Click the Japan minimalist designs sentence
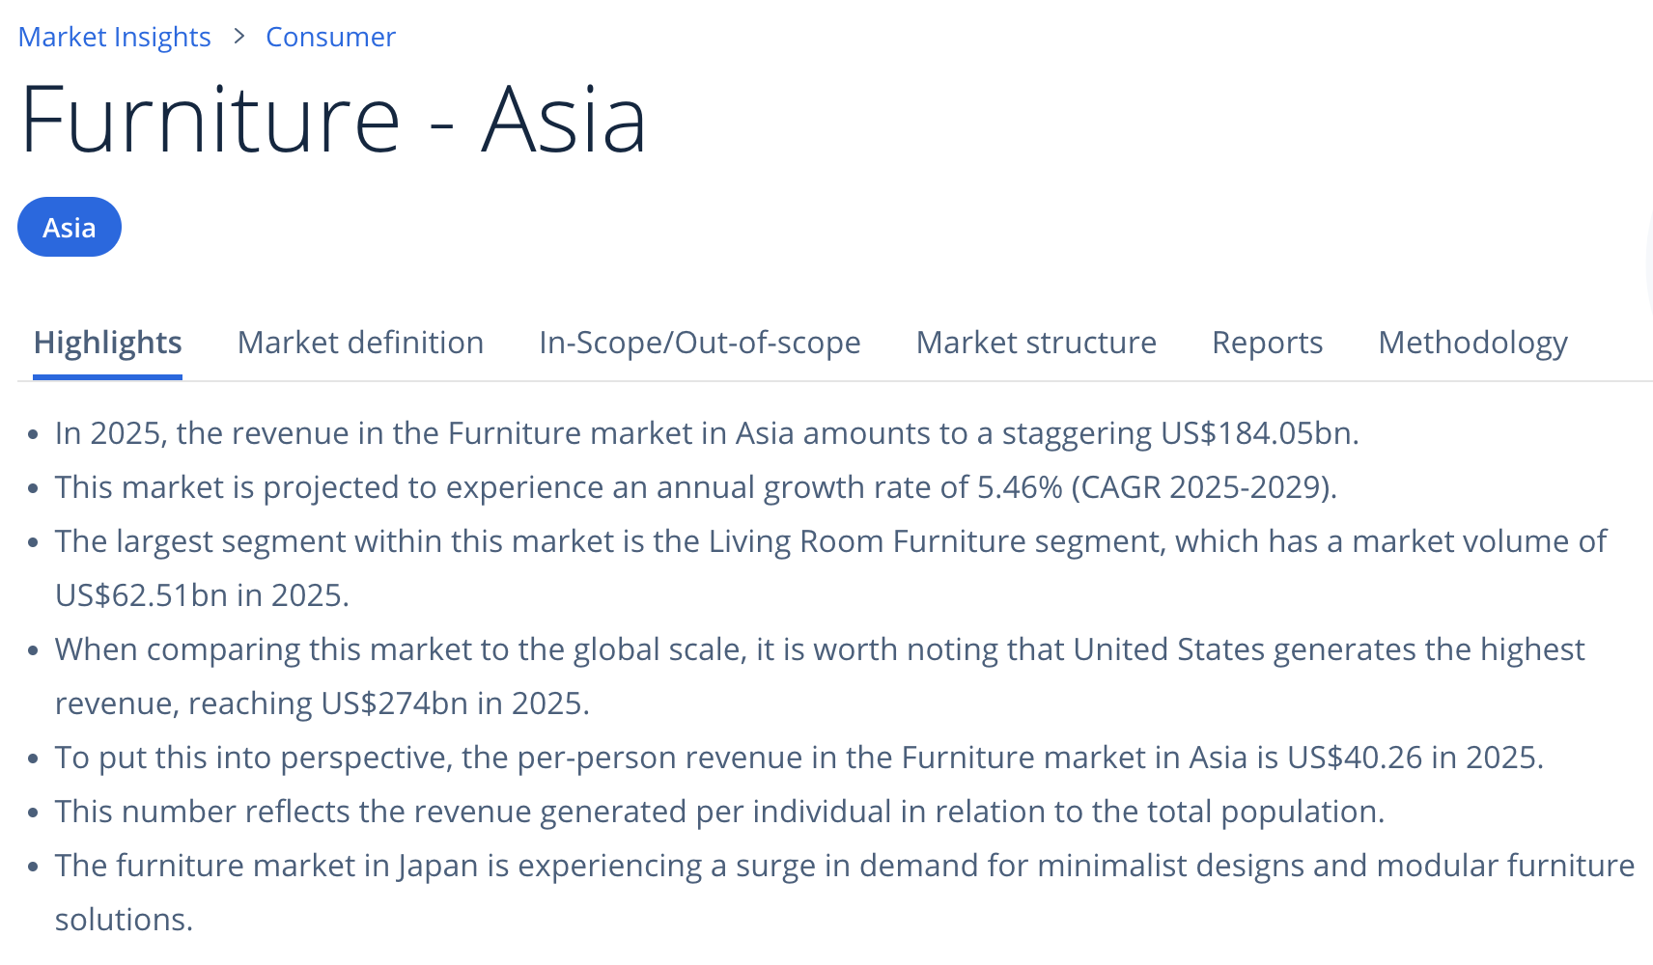 (844, 866)
